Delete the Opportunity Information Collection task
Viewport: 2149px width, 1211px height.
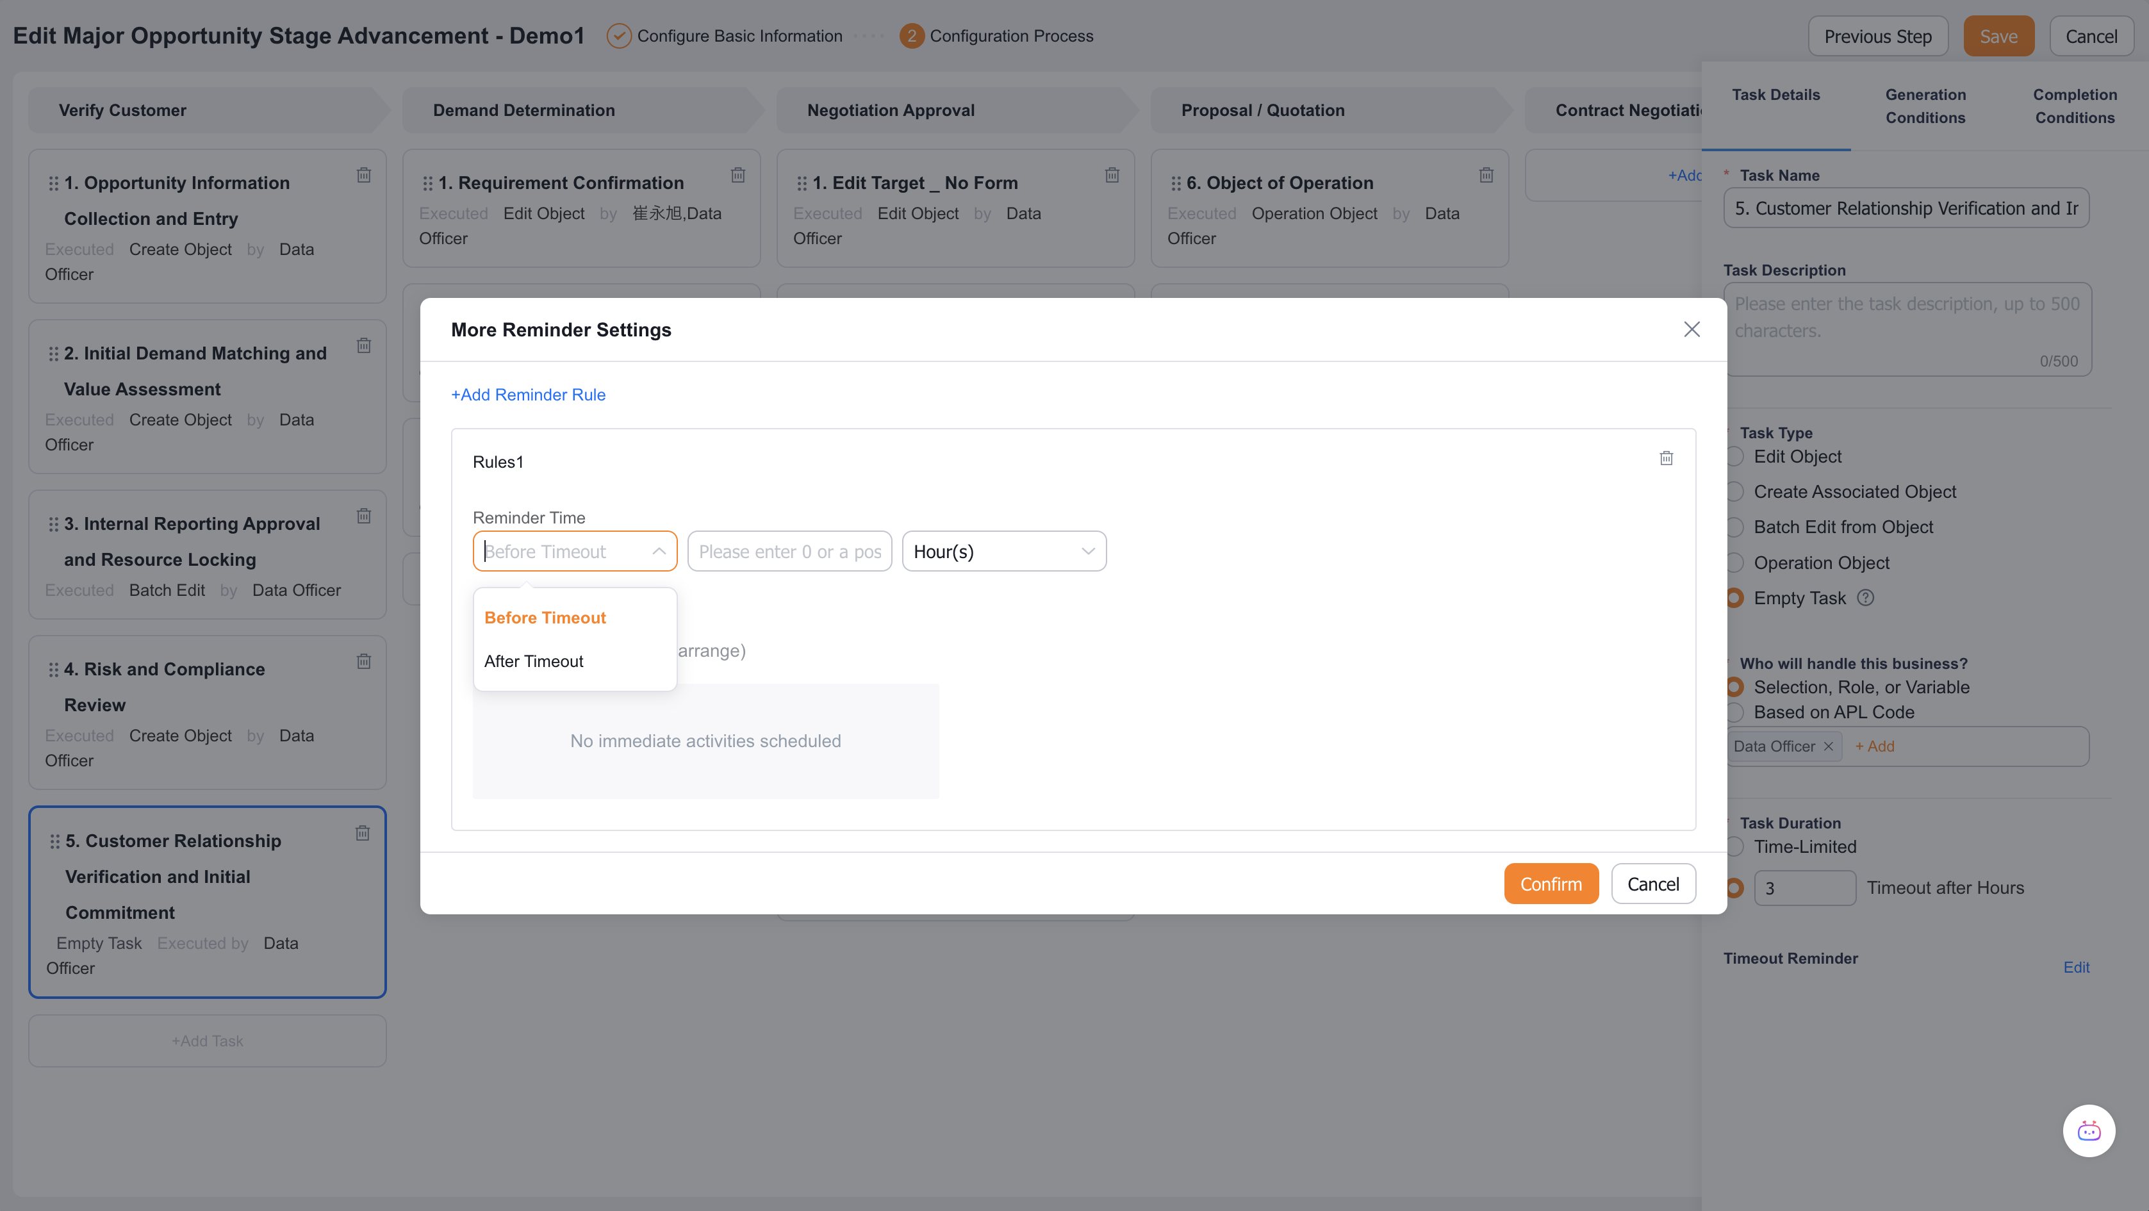pyautogui.click(x=364, y=175)
